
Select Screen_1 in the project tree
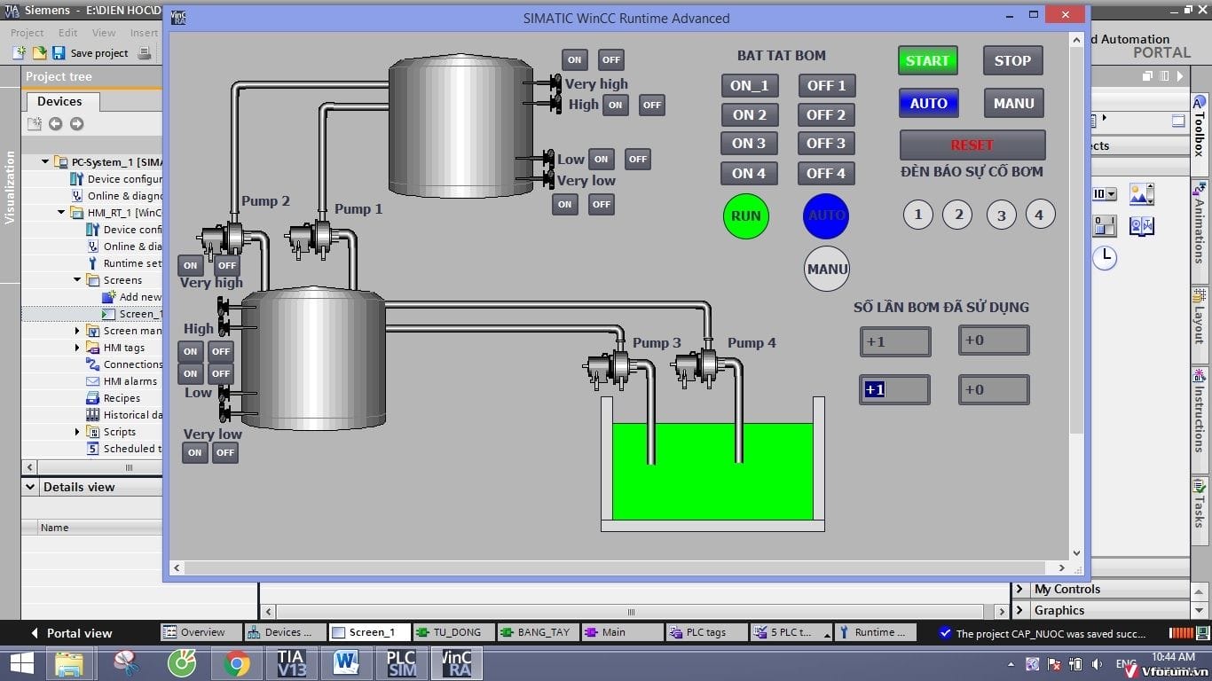click(x=140, y=314)
